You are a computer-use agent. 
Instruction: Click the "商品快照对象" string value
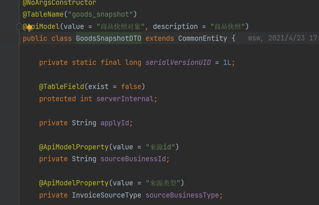[x=120, y=26]
